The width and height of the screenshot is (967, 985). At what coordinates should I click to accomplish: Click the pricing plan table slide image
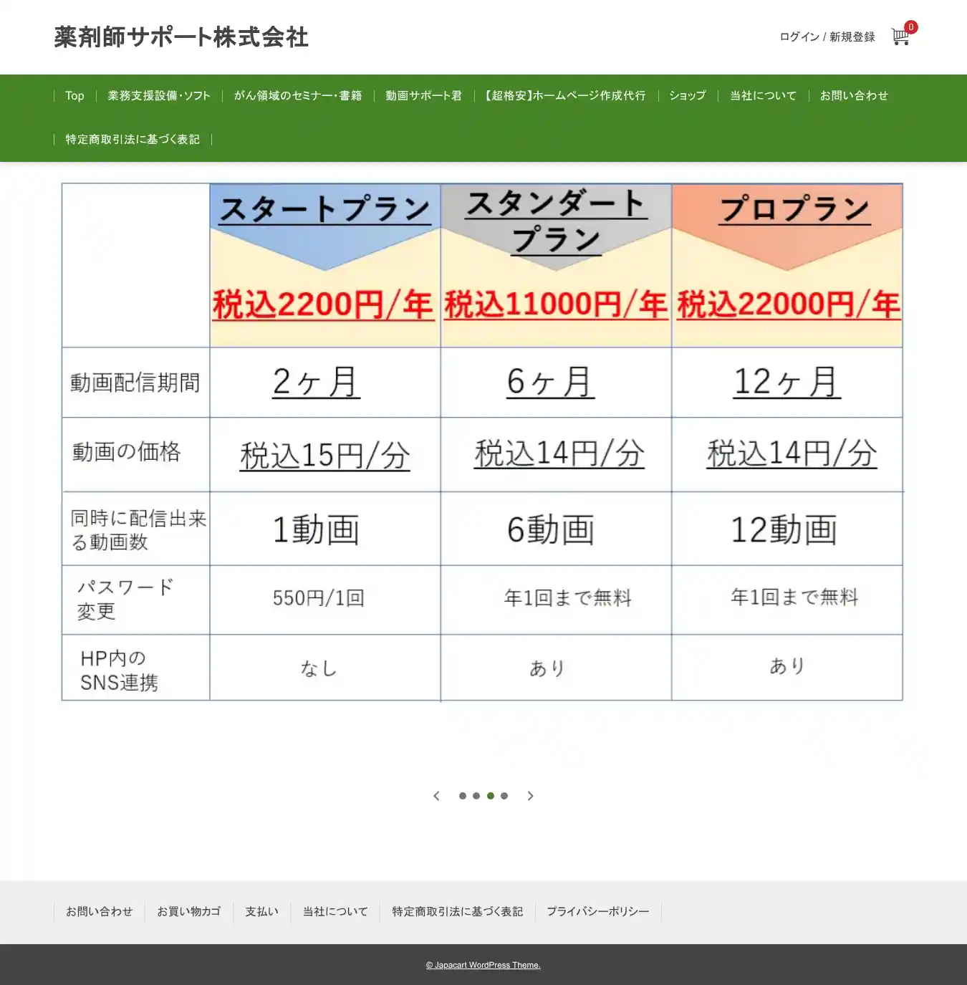[x=482, y=442]
